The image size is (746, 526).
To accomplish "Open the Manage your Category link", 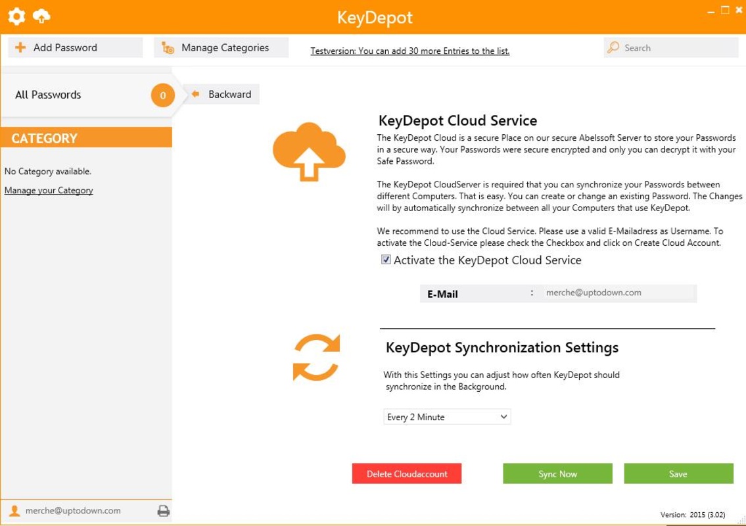I will pos(49,191).
